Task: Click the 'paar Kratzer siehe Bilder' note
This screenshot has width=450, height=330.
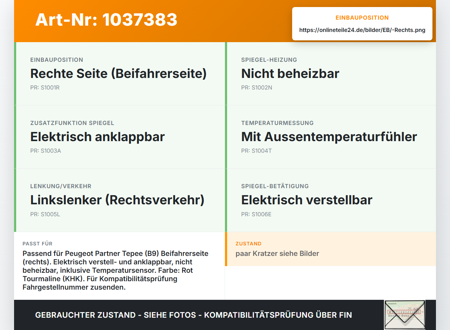Action: [277, 253]
